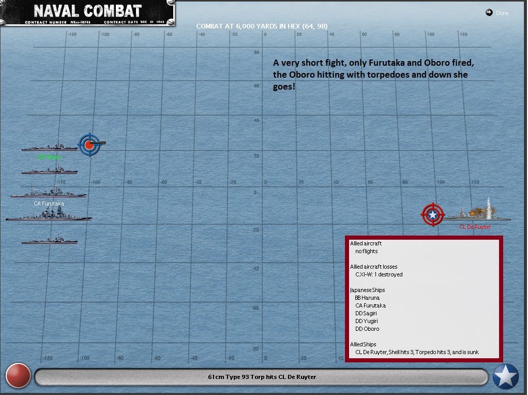
Task: Select the large battleship sprite below CA Furutaka label
Action: pos(49,214)
